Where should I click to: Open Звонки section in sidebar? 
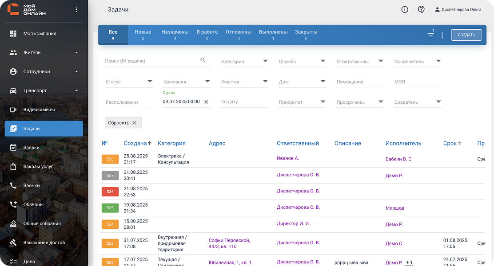(31, 186)
